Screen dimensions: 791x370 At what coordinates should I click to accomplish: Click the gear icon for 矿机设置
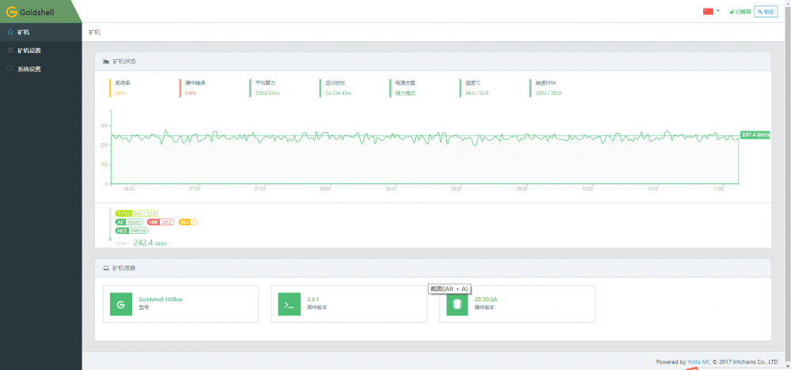click(10, 51)
